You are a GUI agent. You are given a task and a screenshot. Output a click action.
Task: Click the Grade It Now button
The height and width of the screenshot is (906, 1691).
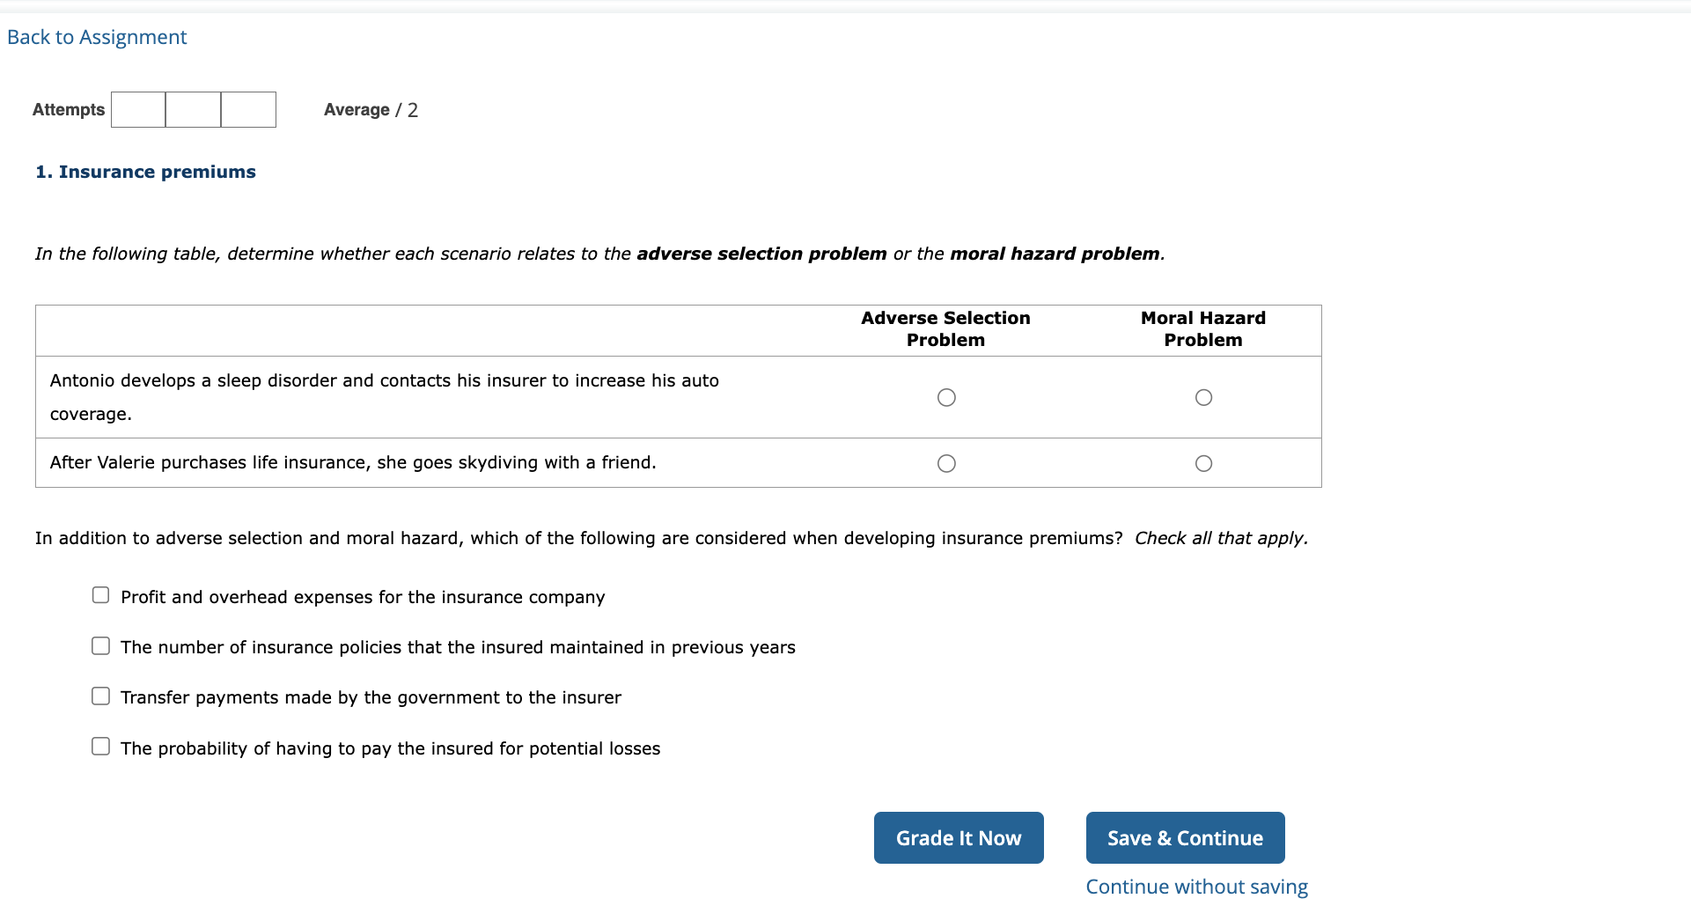click(x=959, y=837)
